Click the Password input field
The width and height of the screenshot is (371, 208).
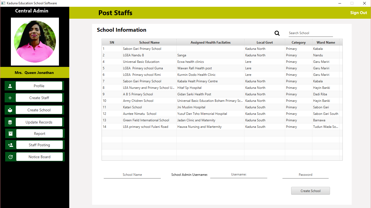point(306,175)
